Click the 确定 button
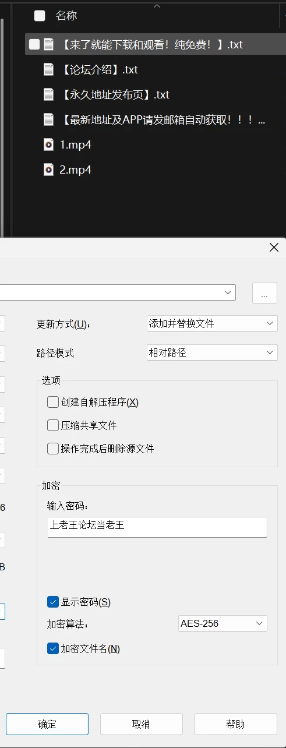Viewport: 286px width, 748px height. coord(47,724)
